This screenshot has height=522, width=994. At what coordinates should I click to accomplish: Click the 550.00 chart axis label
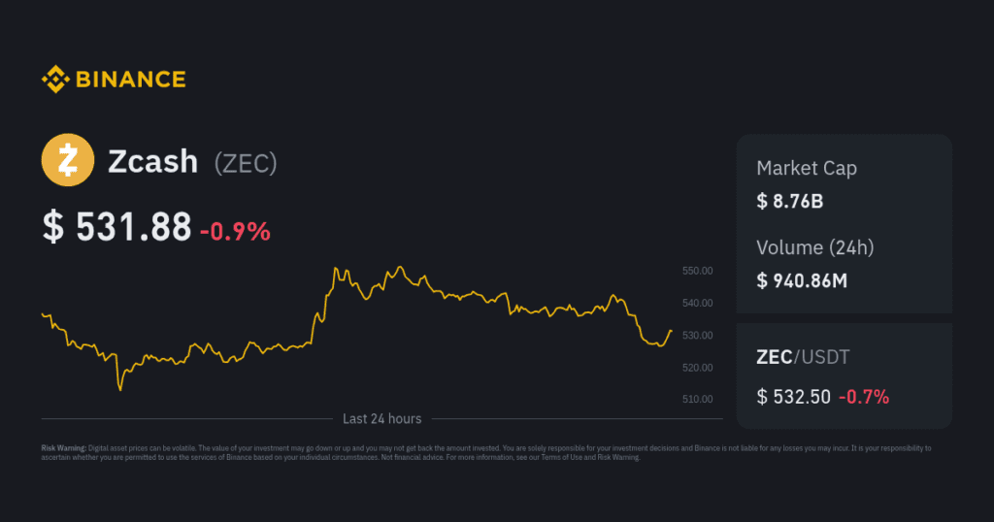point(698,271)
